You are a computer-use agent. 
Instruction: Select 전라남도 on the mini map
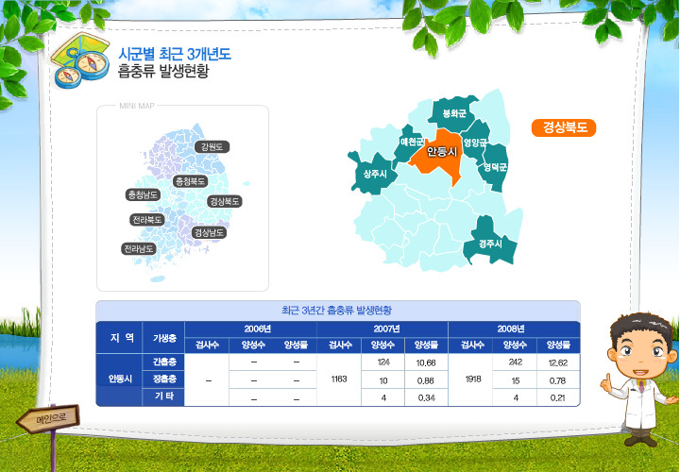point(139,249)
